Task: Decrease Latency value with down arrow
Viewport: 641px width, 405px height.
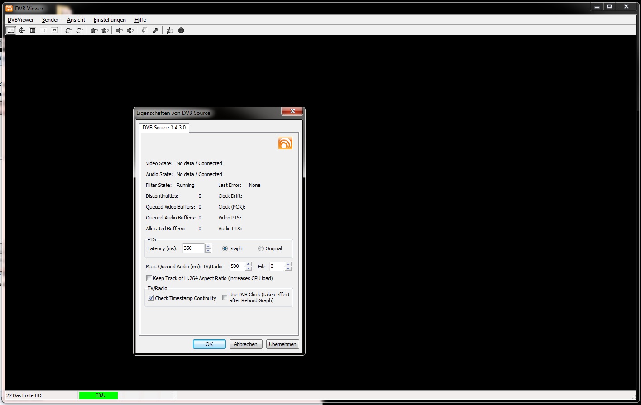Action: [x=208, y=250]
